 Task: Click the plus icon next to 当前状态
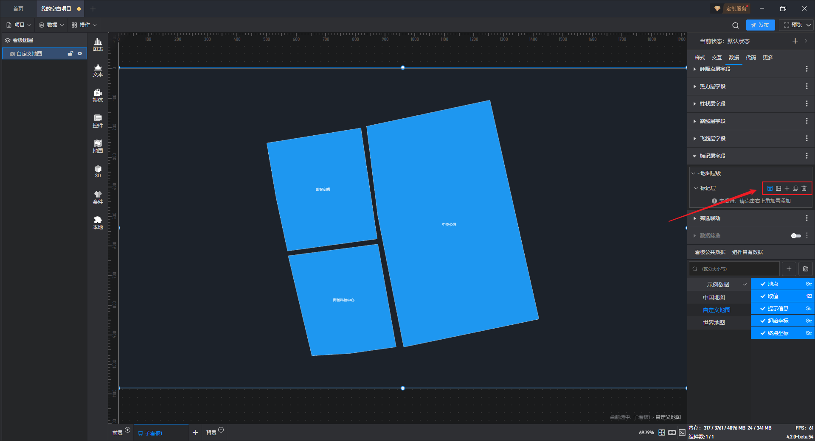795,41
